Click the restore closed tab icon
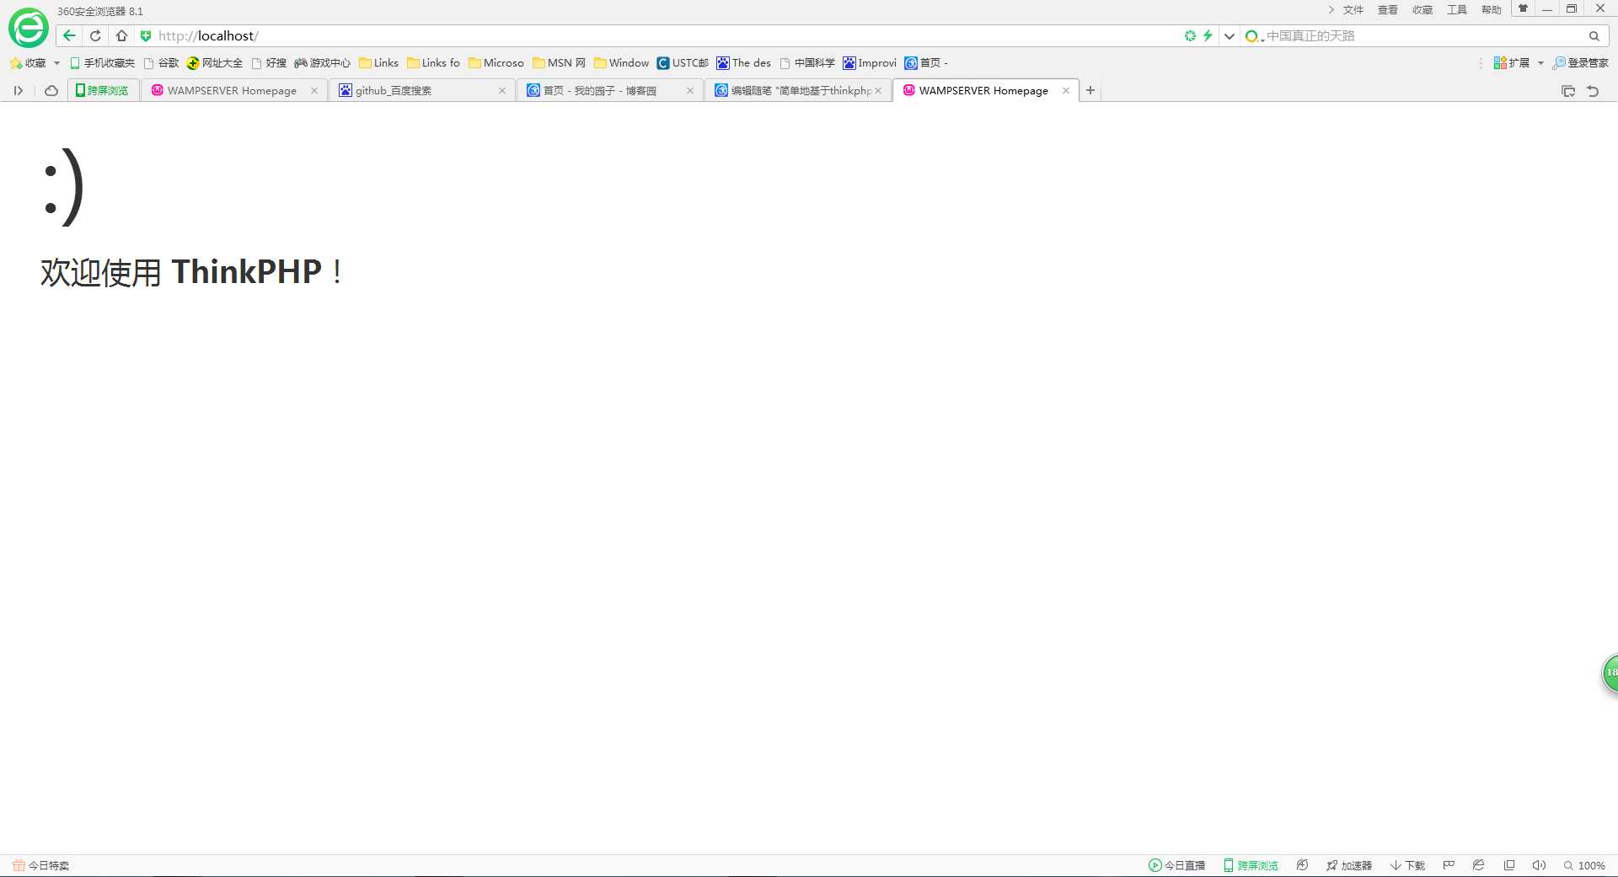Viewport: 1618px width, 877px height. pyautogui.click(x=1593, y=91)
